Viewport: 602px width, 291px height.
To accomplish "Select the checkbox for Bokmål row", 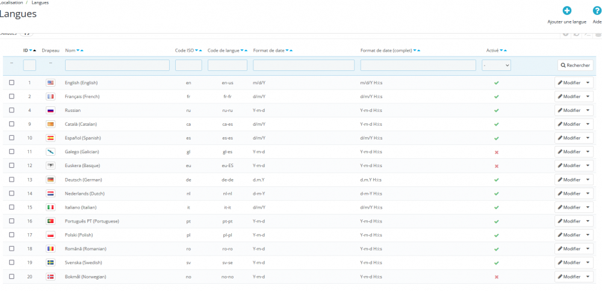I will coord(11,276).
